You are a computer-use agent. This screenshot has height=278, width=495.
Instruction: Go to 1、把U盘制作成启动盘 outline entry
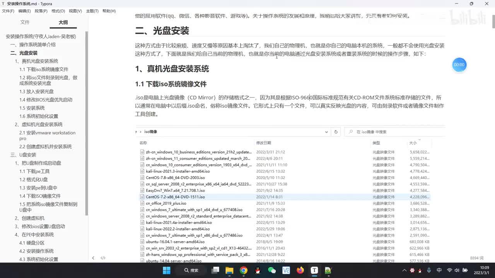[38, 163]
